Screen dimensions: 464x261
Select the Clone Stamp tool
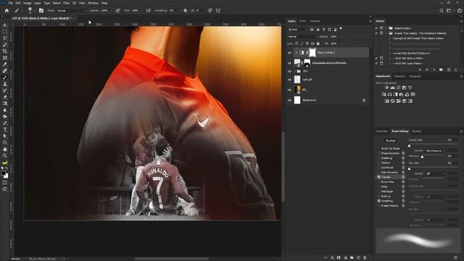(5, 84)
